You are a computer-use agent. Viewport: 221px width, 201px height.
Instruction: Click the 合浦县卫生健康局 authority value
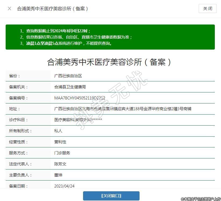[70, 87]
